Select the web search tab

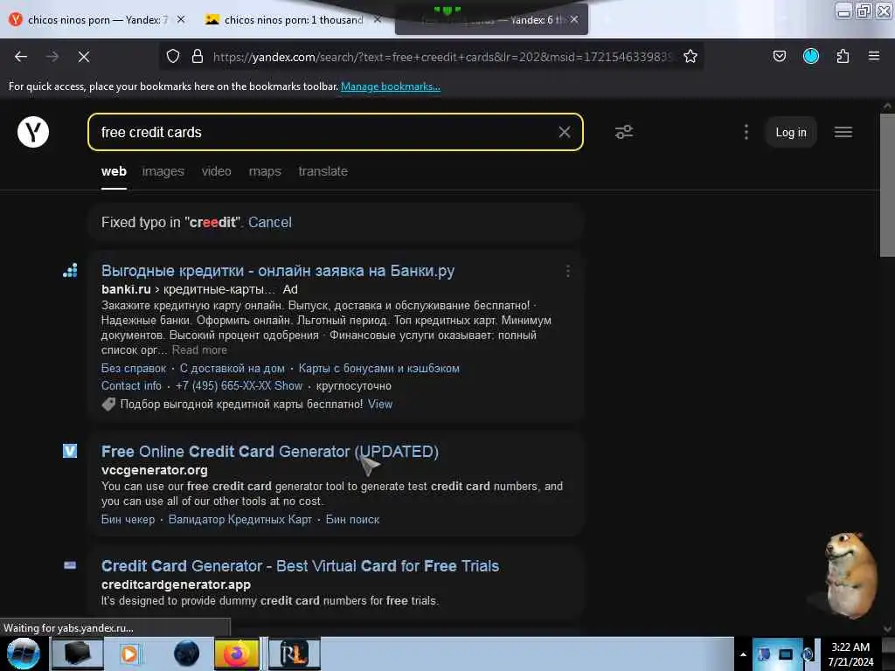pos(114,171)
